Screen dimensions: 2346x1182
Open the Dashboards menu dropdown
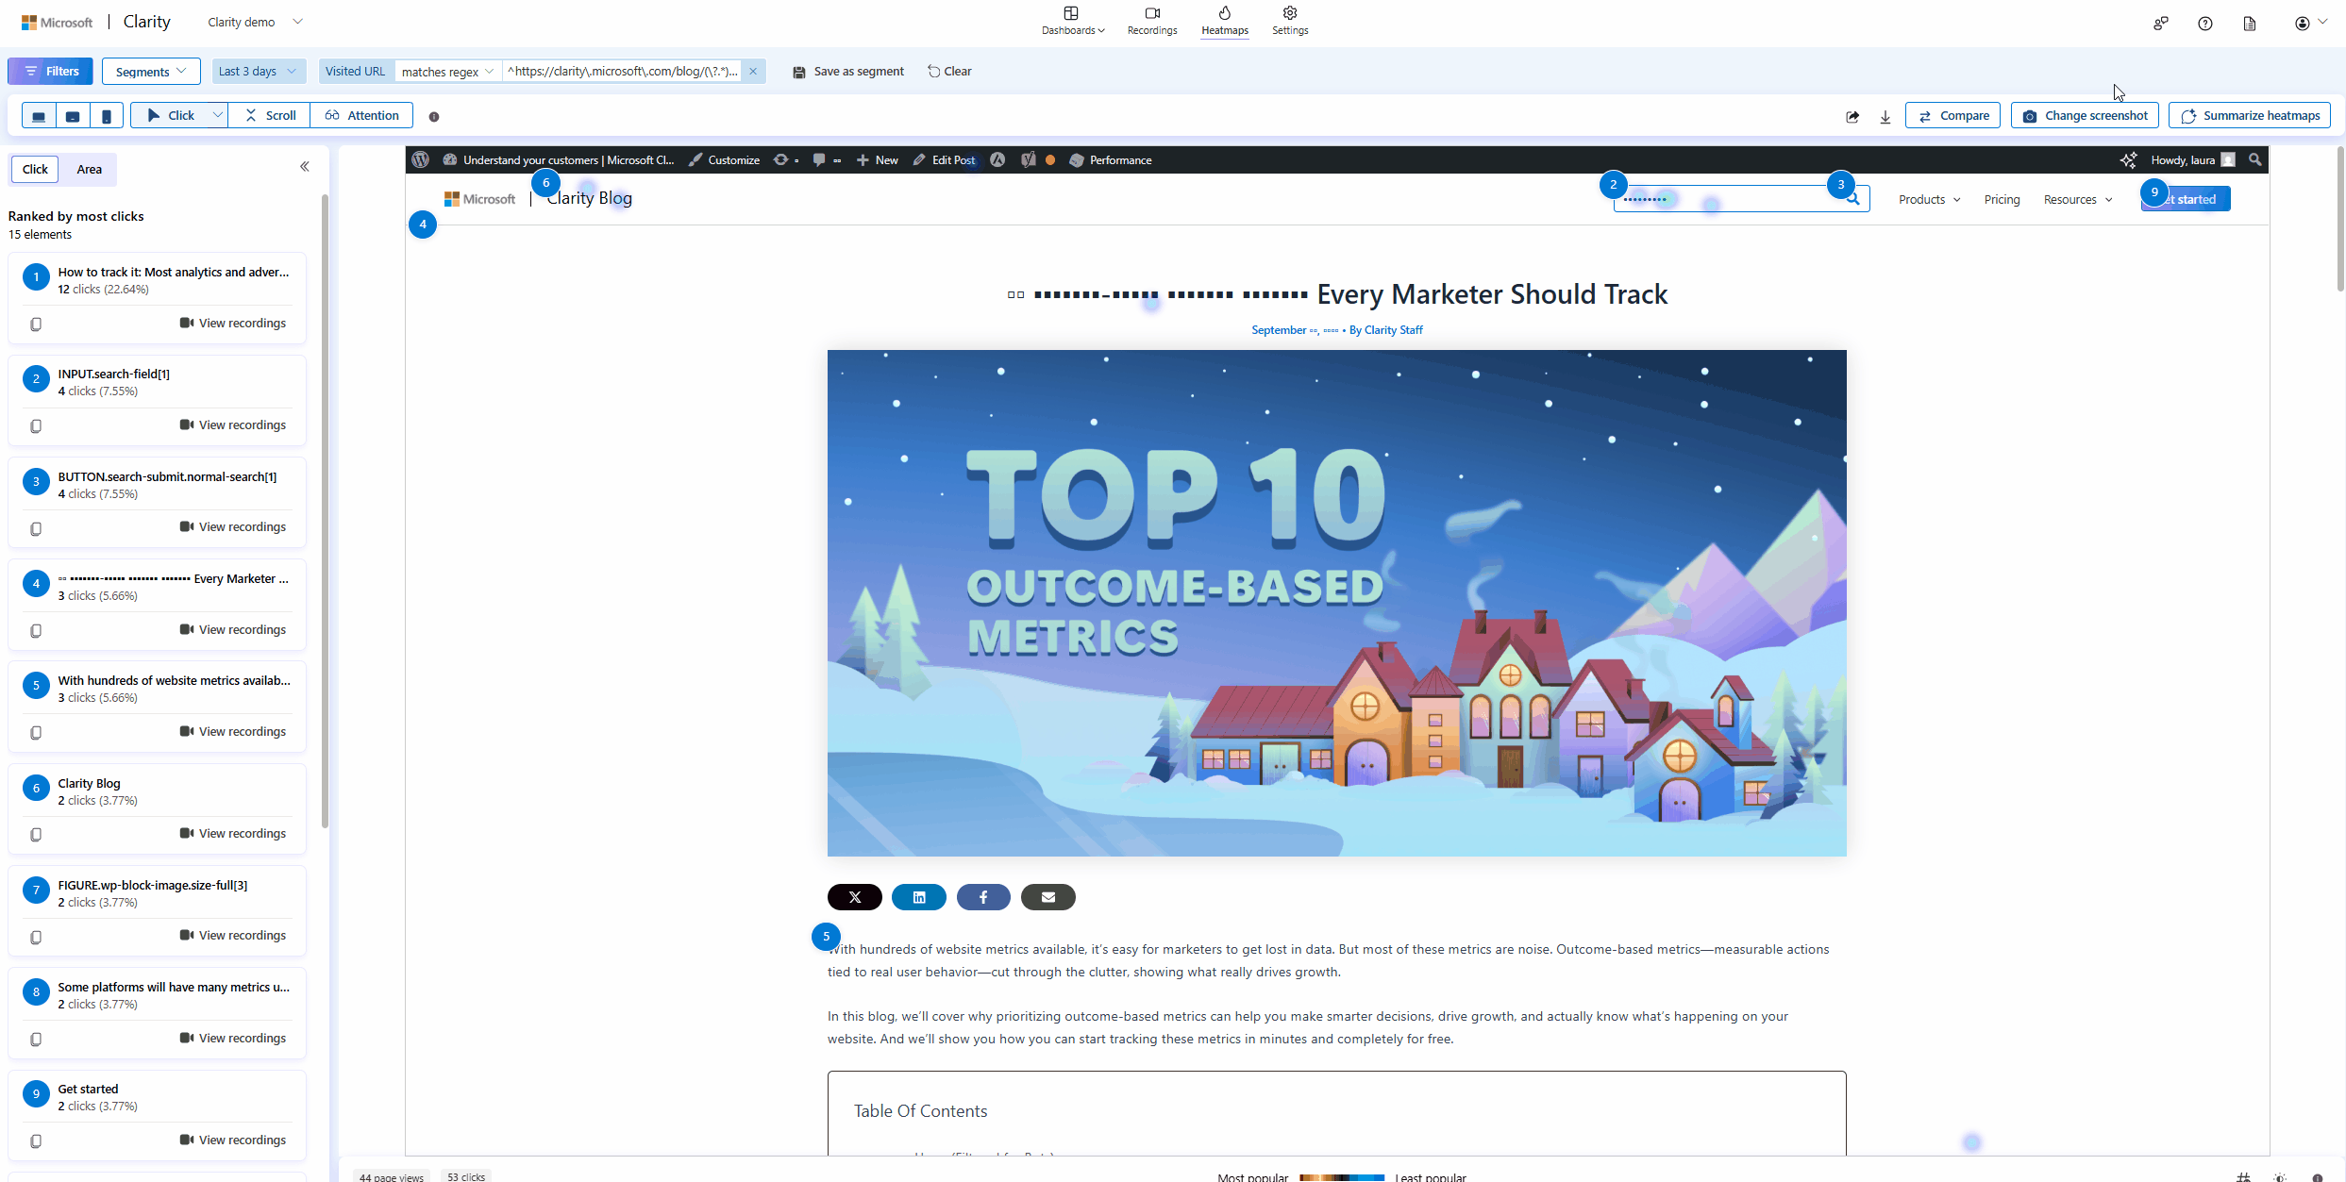[x=1073, y=21]
